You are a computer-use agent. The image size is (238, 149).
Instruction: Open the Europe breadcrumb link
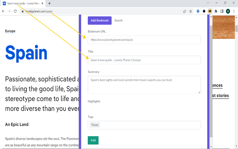click(10, 31)
